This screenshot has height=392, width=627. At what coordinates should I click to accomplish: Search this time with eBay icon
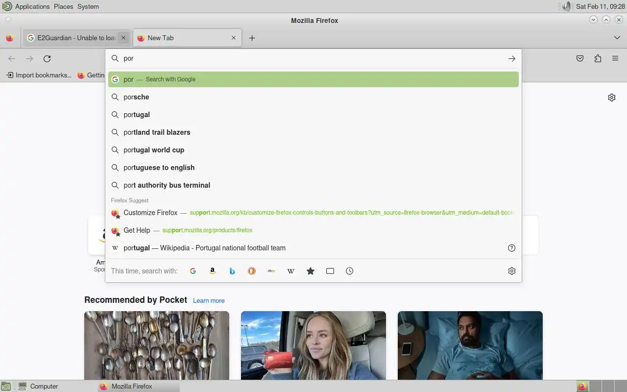click(x=271, y=271)
